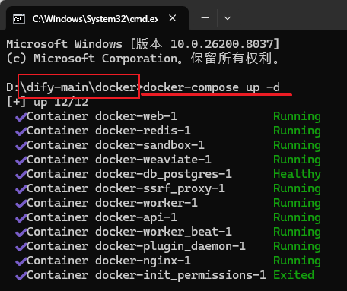Click Running status for docker-worker-1
The width and height of the screenshot is (347, 291).
pos(297,204)
